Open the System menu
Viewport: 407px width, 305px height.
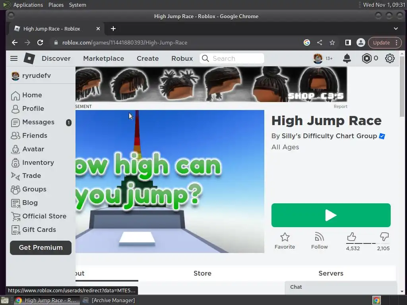coord(78,5)
